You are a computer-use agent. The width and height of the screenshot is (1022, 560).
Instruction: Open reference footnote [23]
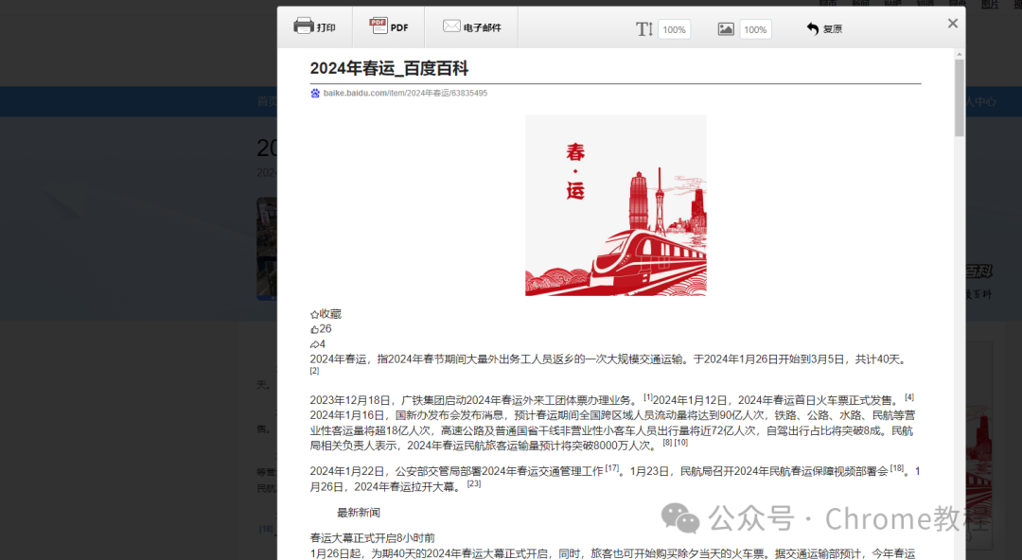coord(474,483)
